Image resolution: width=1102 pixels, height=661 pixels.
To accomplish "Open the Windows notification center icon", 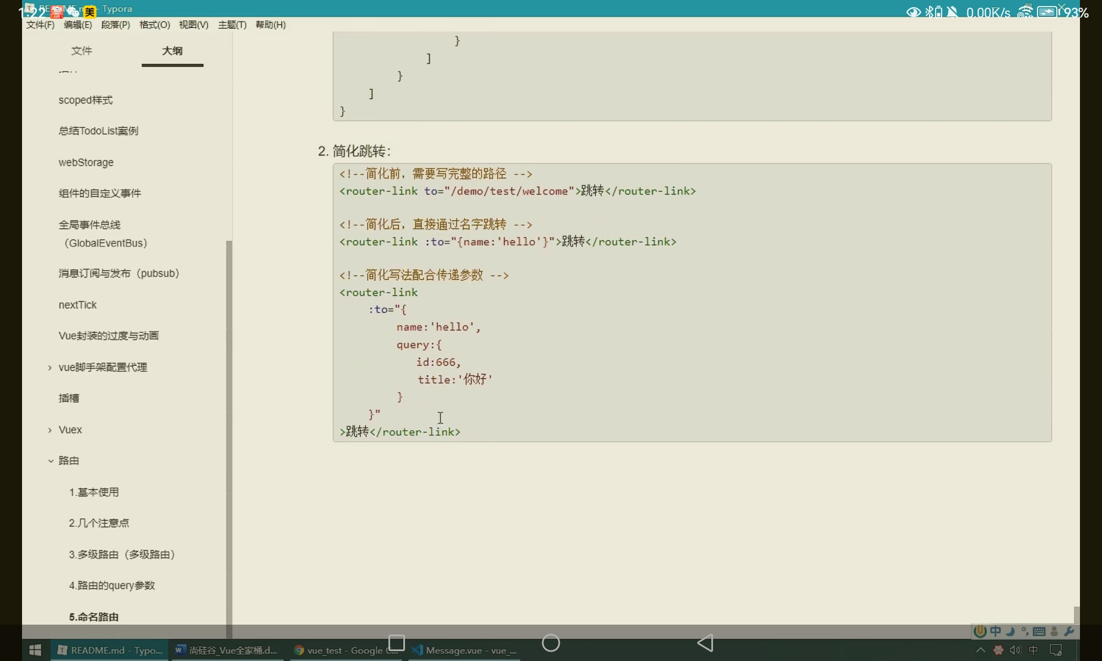I will pyautogui.click(x=1056, y=650).
